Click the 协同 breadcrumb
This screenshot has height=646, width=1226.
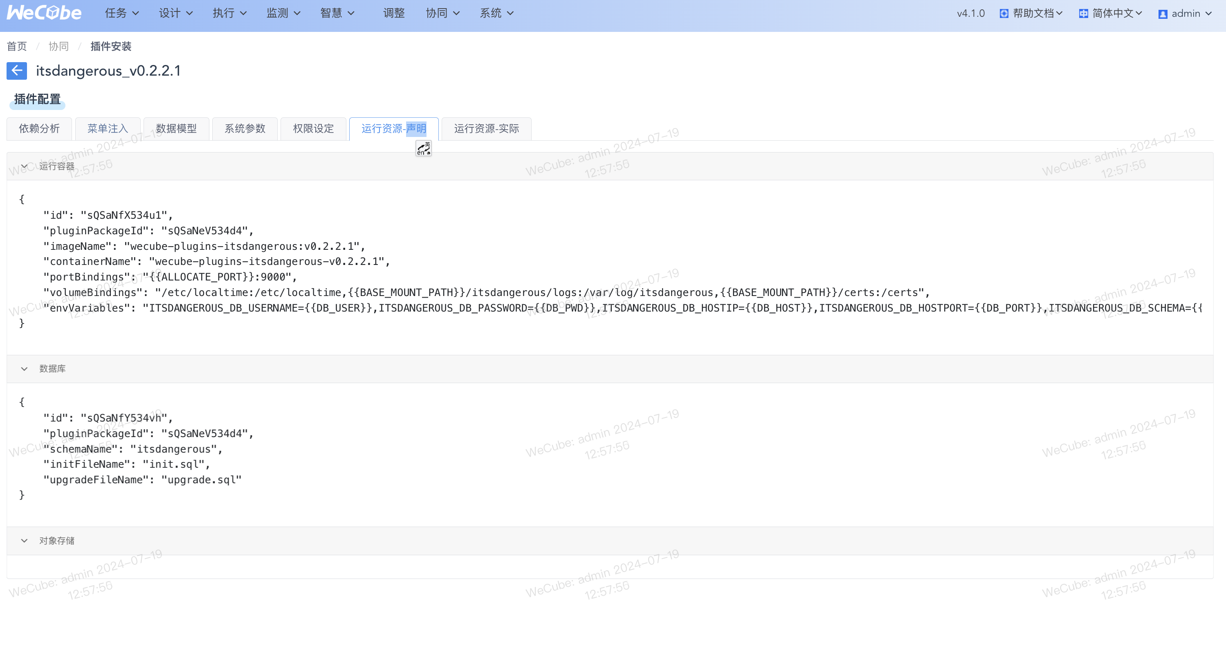click(58, 46)
